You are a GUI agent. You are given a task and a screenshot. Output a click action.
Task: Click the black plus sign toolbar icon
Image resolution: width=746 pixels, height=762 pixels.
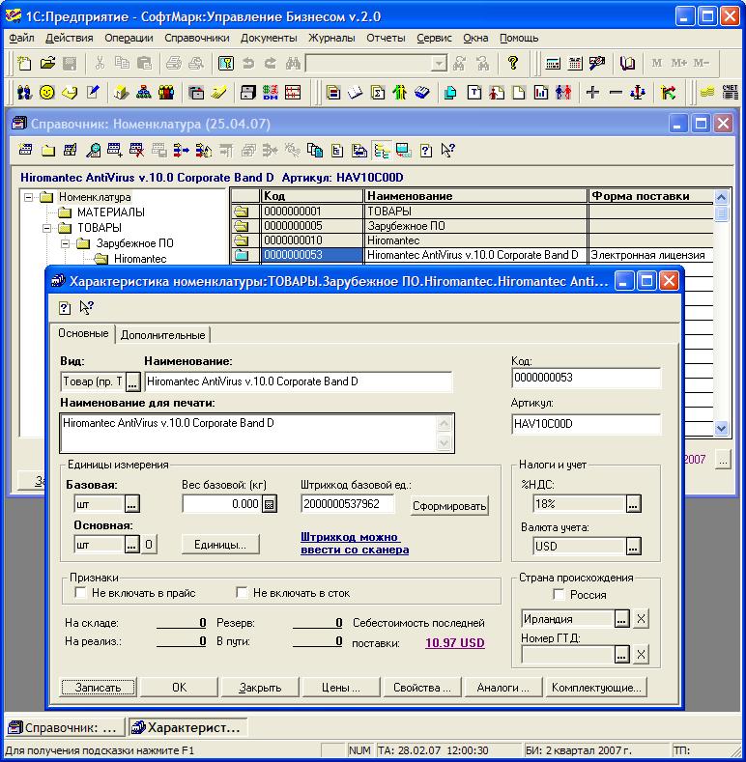click(592, 92)
